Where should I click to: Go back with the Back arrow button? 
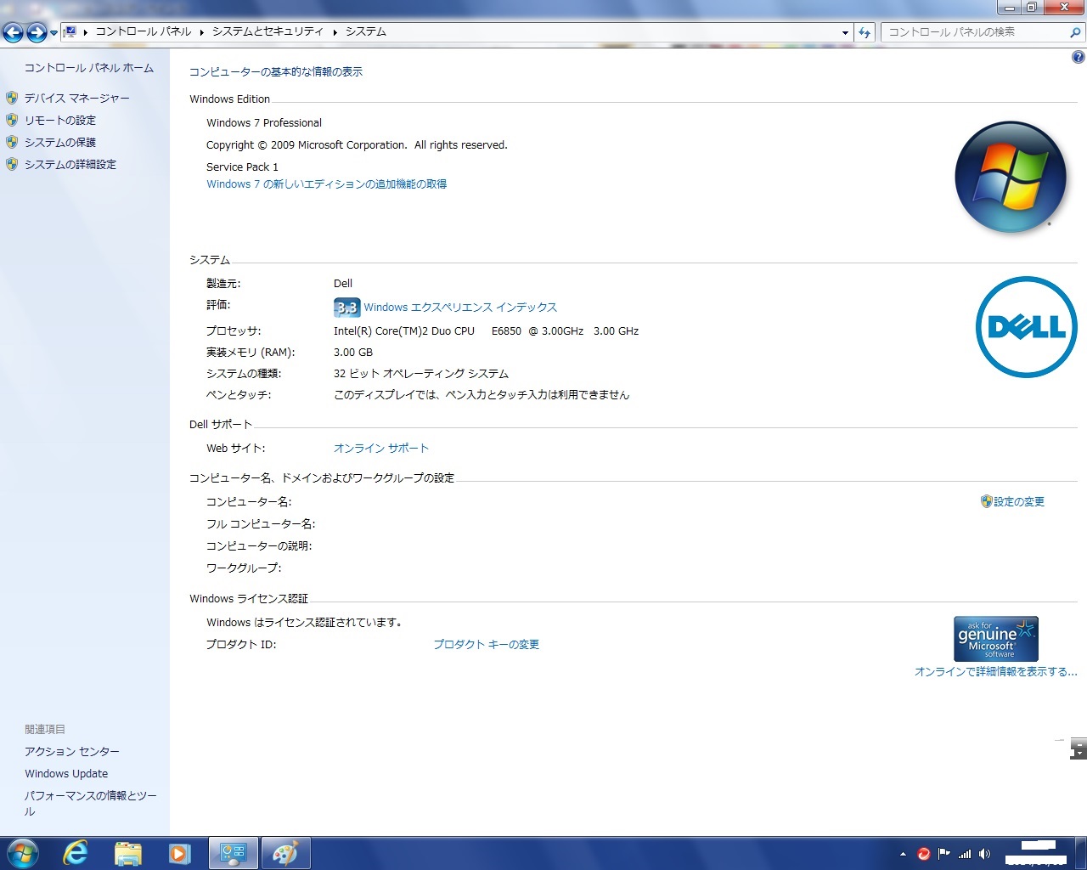pyautogui.click(x=14, y=32)
